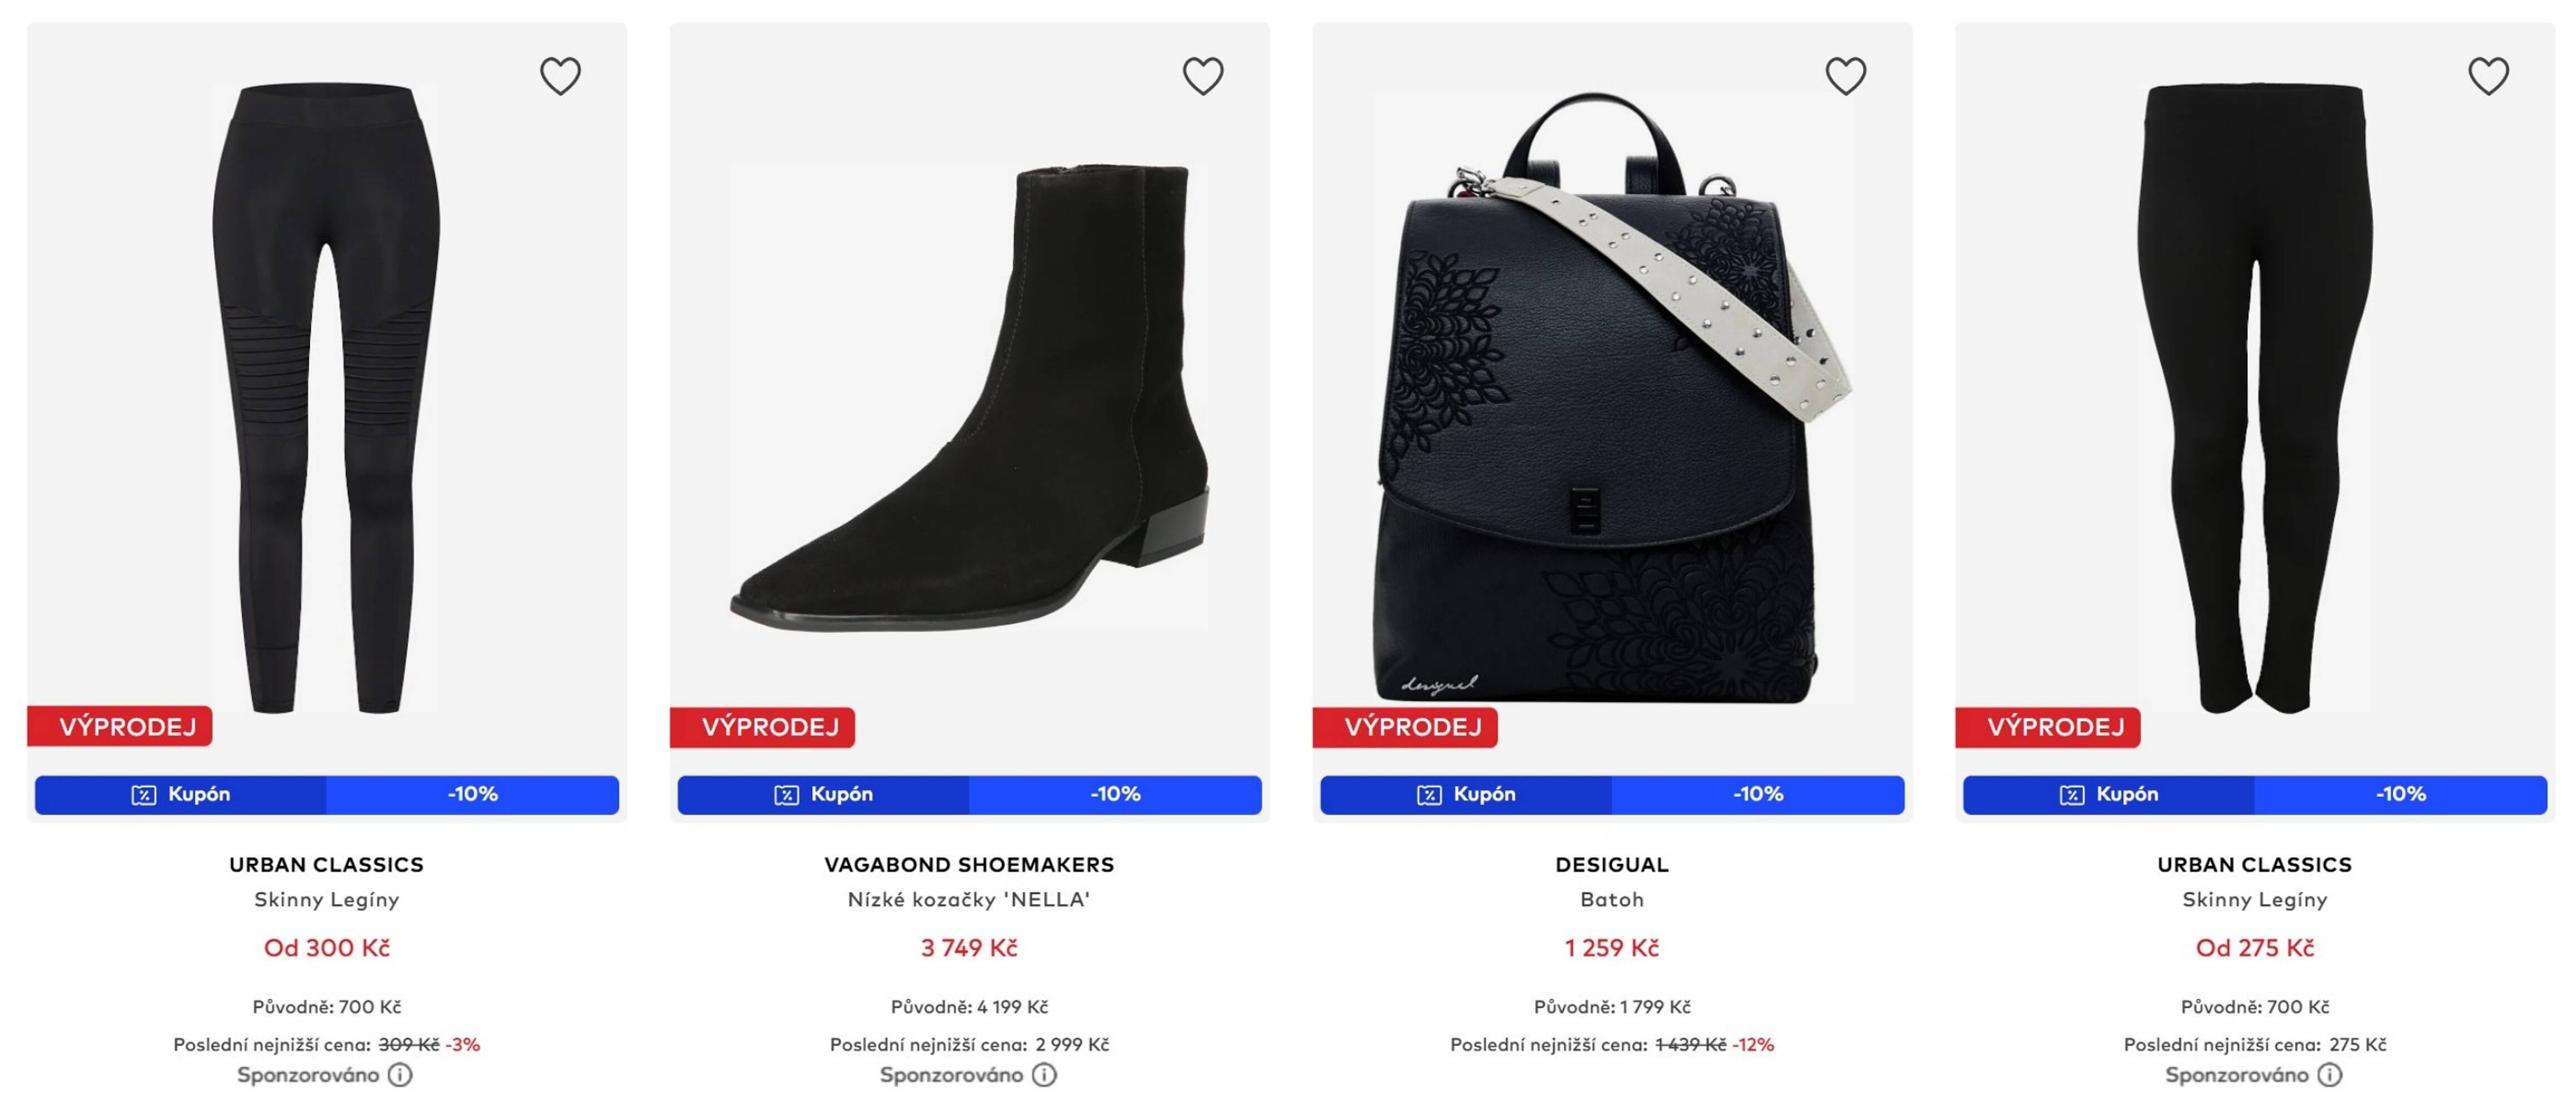Click the Od 300 Kč price label

click(326, 948)
